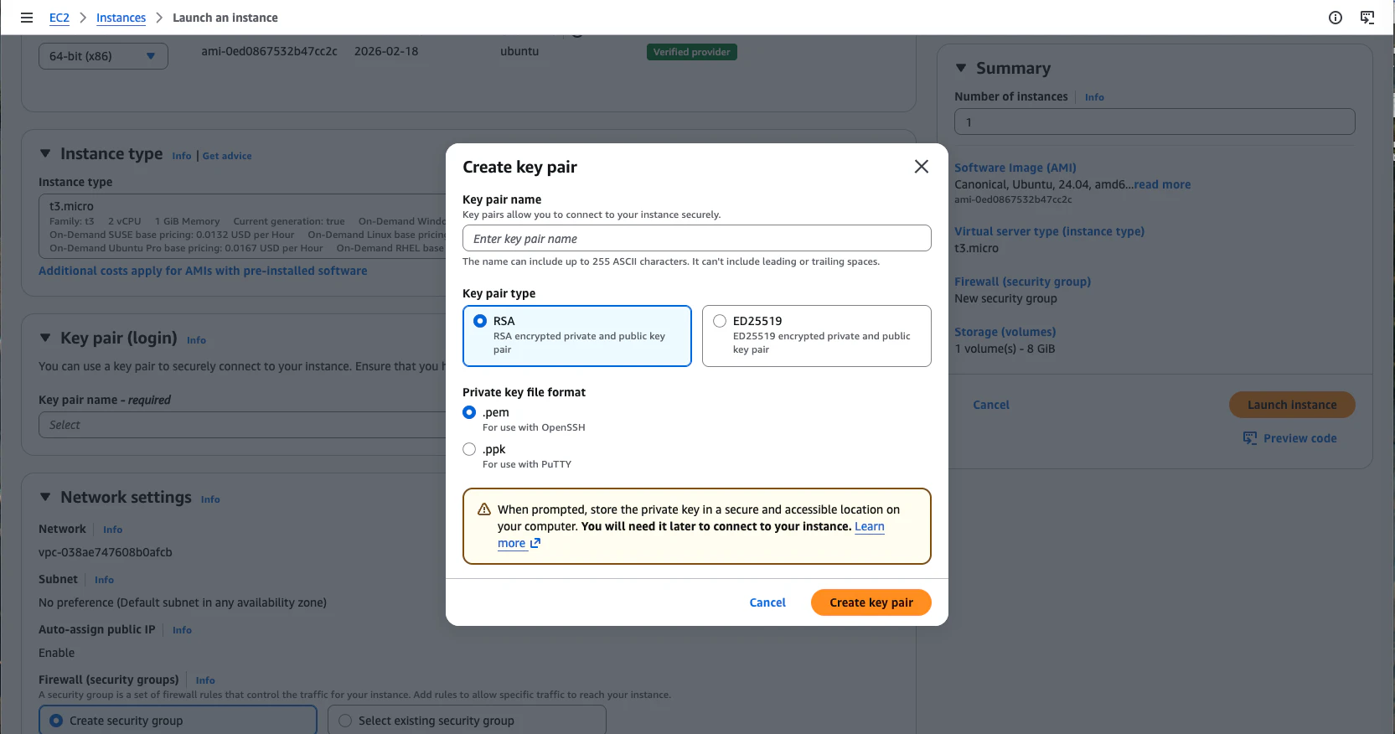
Task: Open Additional costs apply for AMIs link
Action: pos(203,271)
